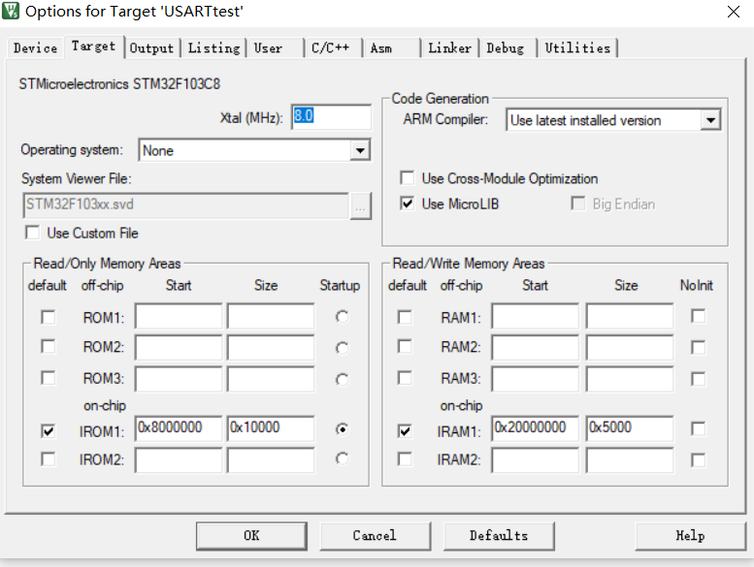Confirm settings with OK button
Image resolution: width=754 pixels, height=567 pixels.
[251, 536]
